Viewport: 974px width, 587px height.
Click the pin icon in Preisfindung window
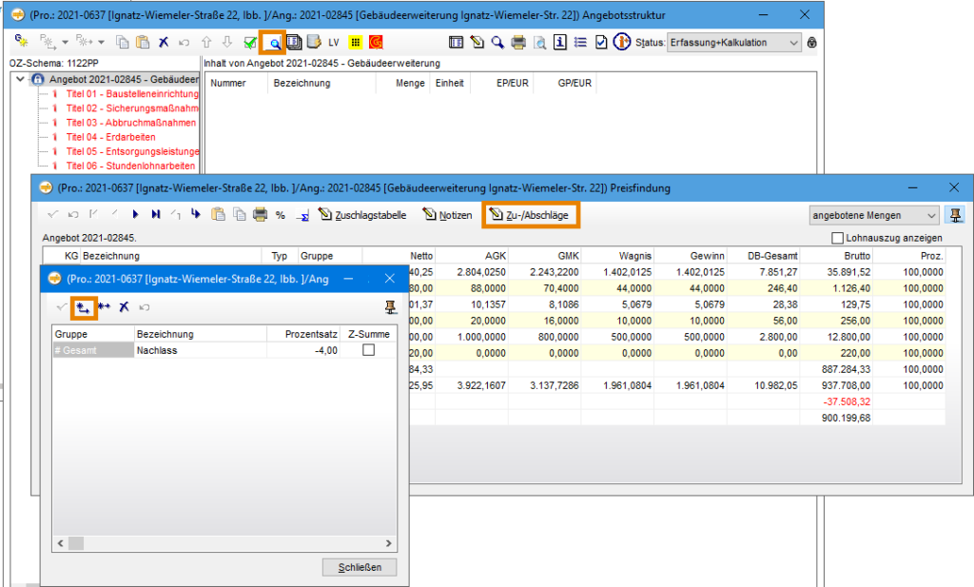955,215
